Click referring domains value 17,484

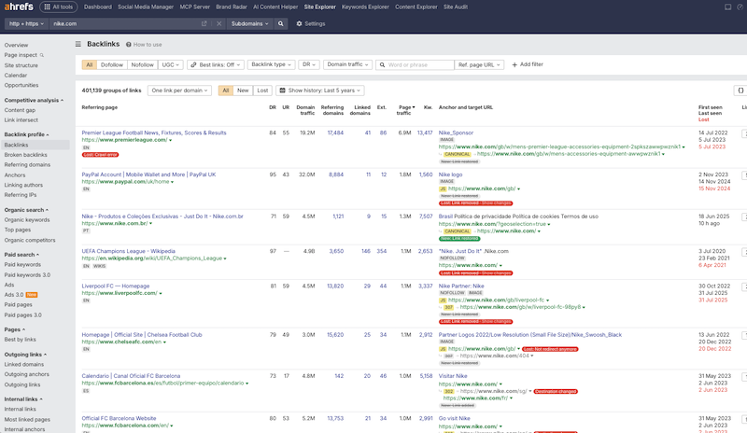(x=335, y=133)
